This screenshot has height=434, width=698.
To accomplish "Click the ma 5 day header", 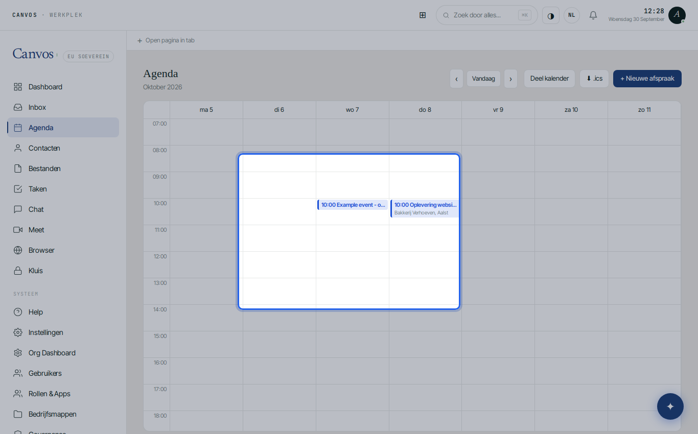I will (206, 110).
